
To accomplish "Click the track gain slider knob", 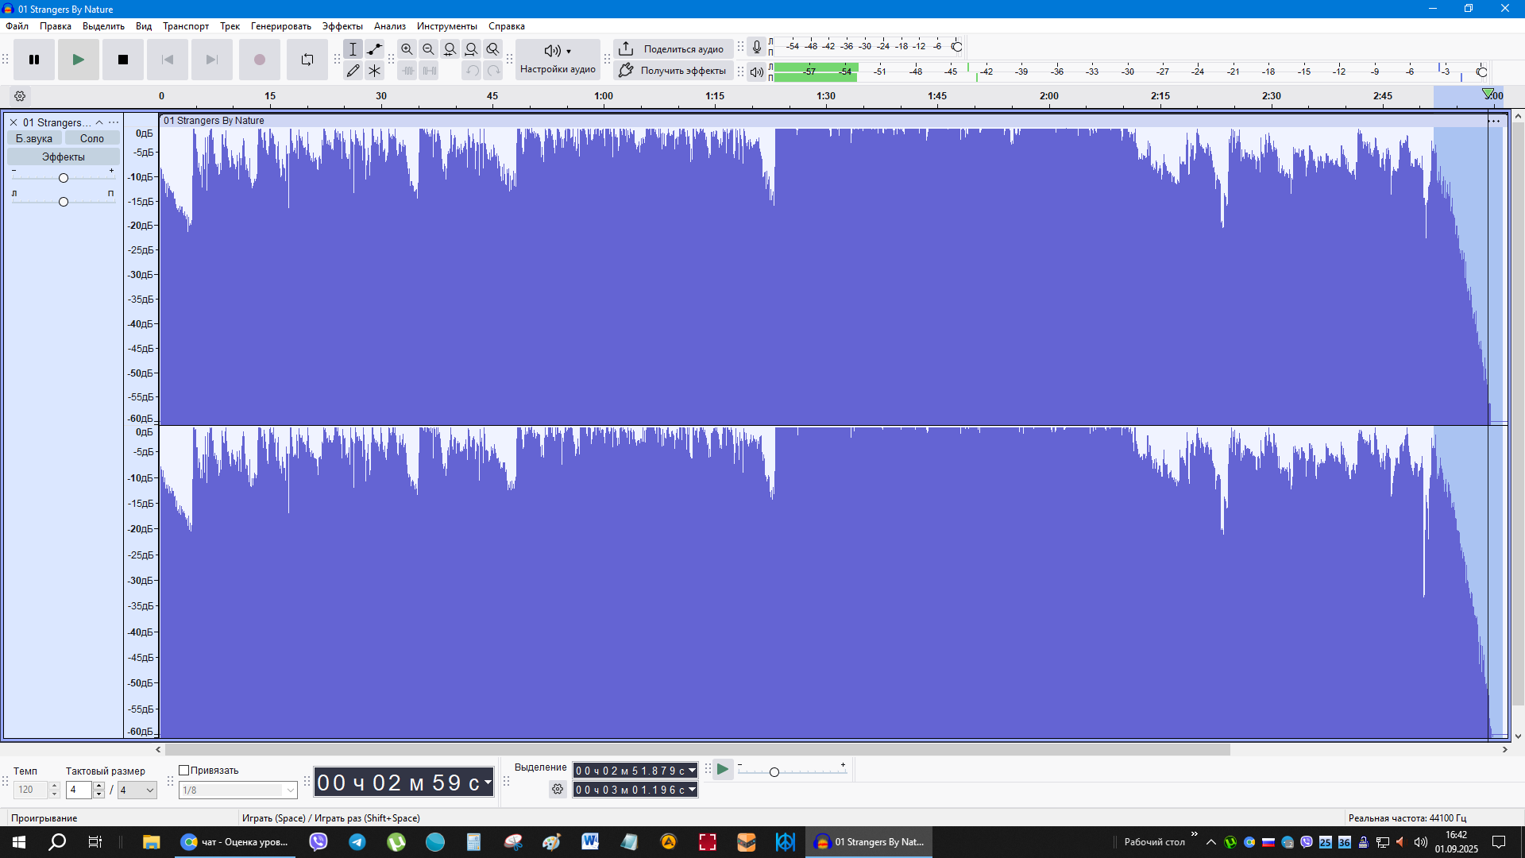I will (x=64, y=178).
